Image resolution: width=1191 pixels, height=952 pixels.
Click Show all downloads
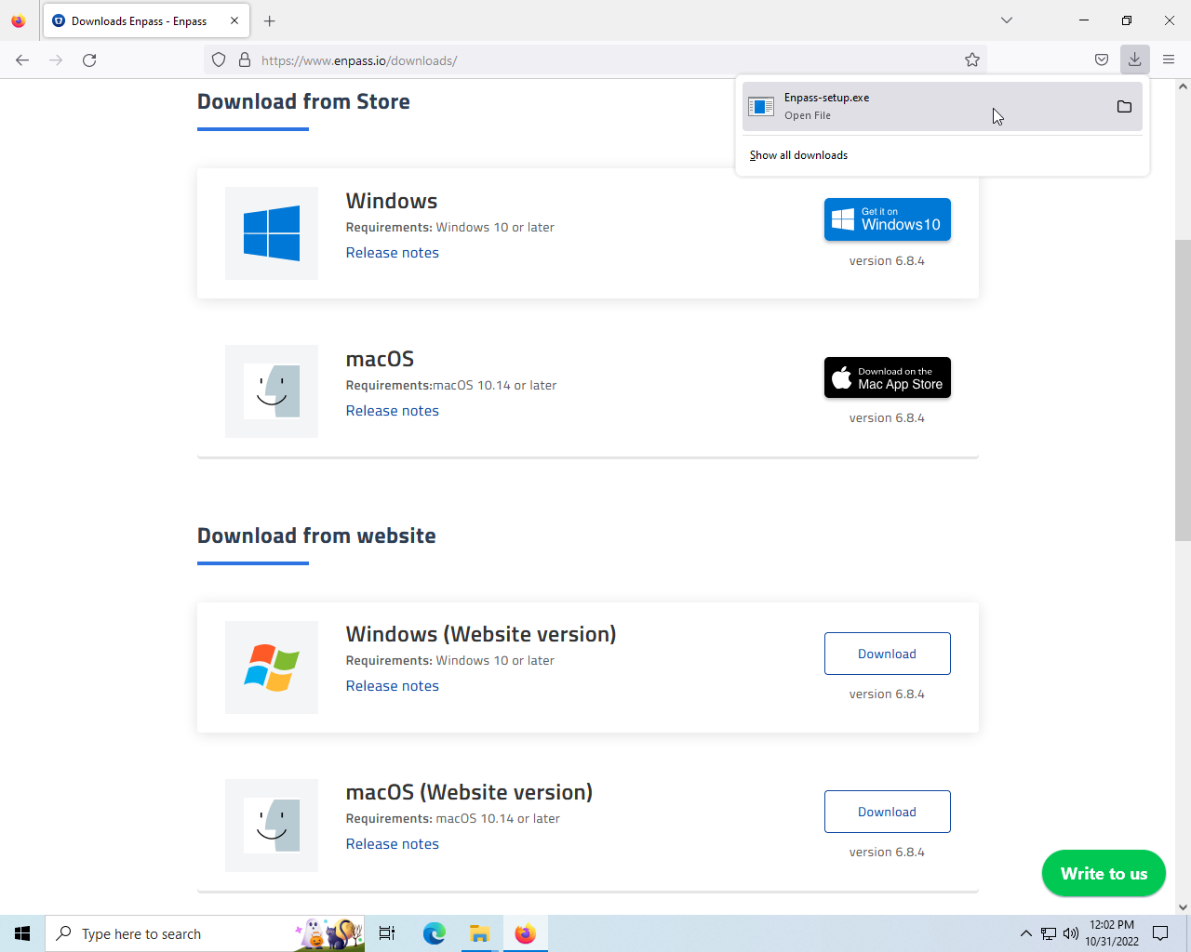tap(798, 155)
